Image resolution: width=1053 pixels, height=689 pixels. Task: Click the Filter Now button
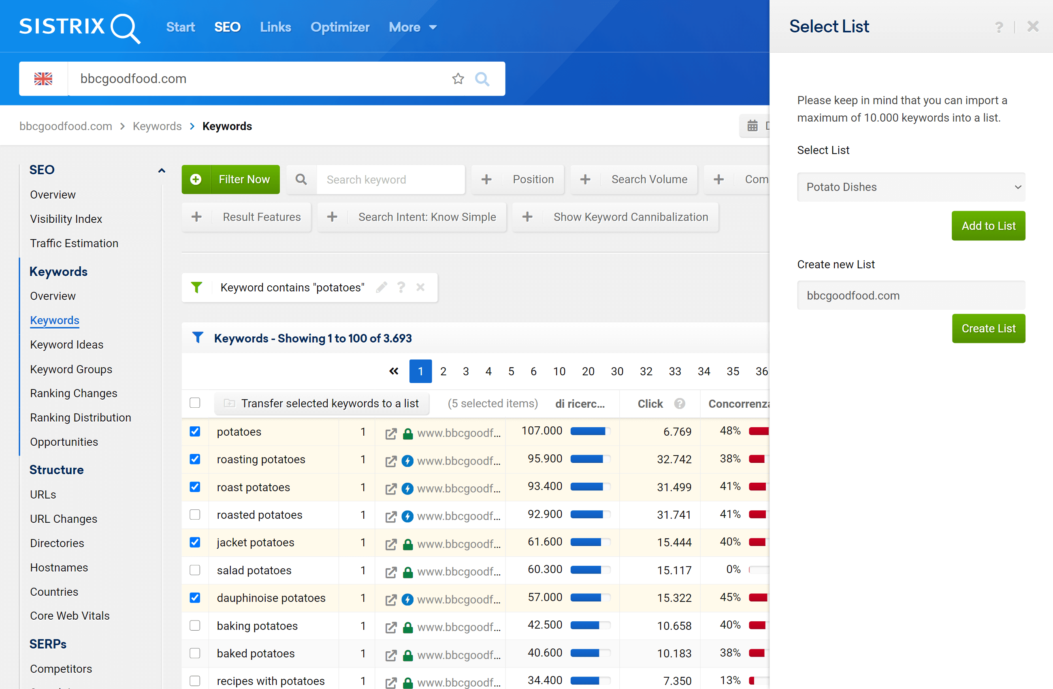coord(230,179)
